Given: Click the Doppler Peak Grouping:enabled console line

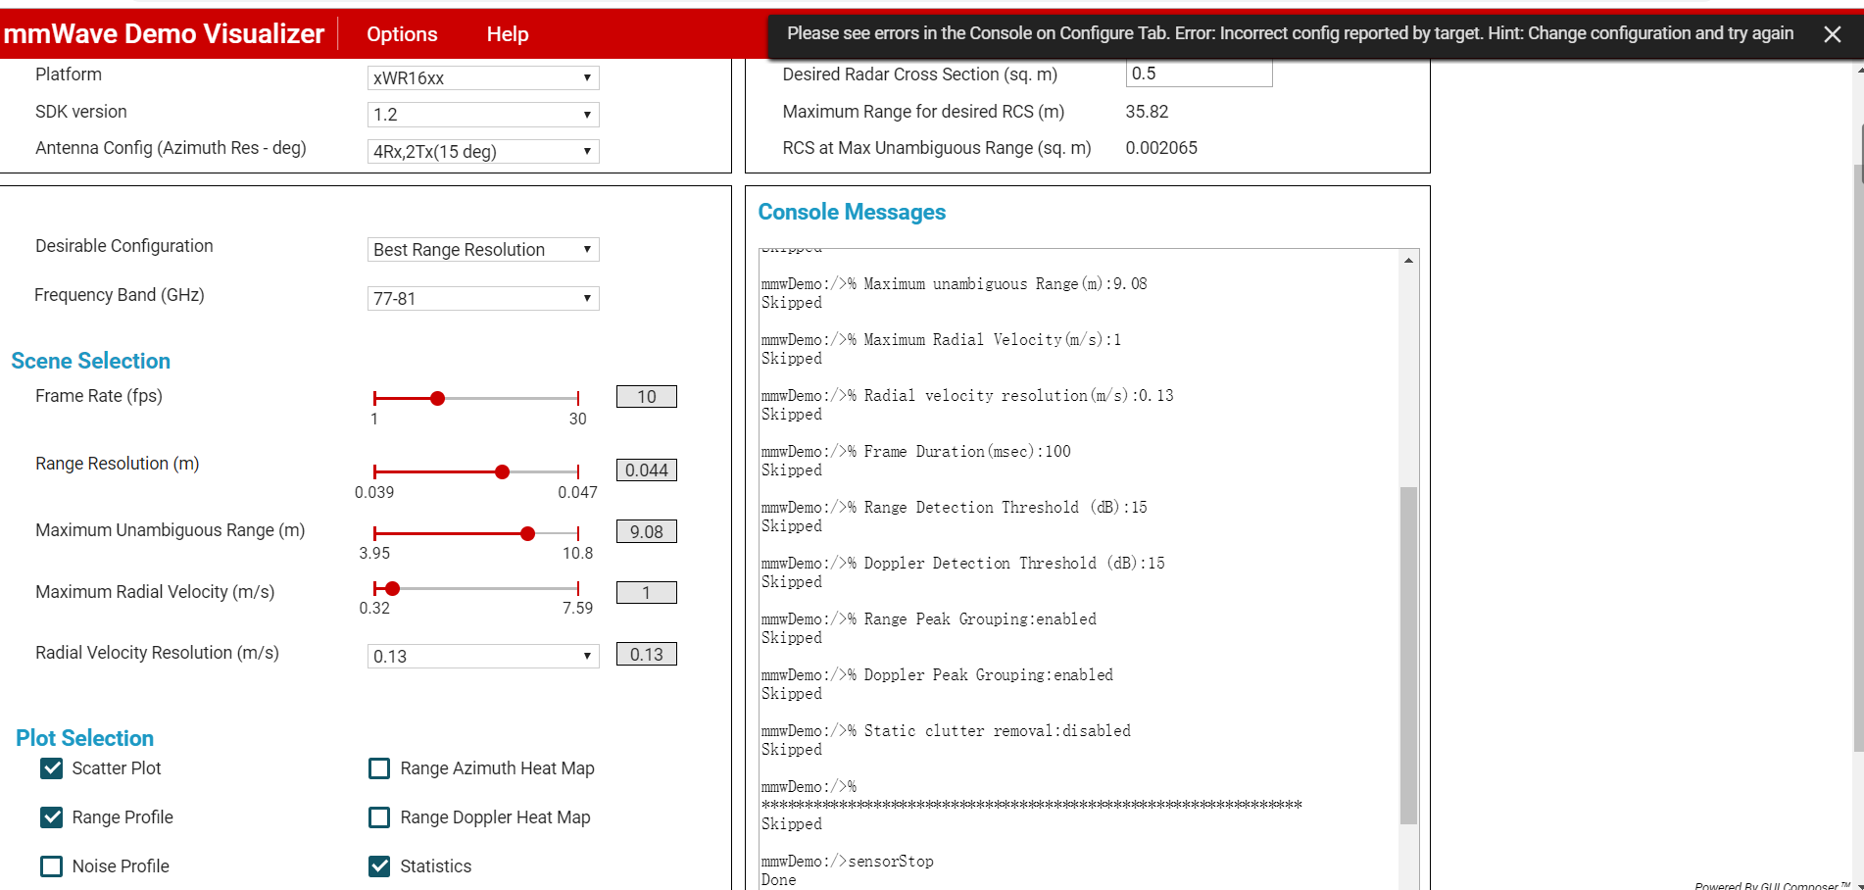Looking at the screenshot, I should [938, 675].
